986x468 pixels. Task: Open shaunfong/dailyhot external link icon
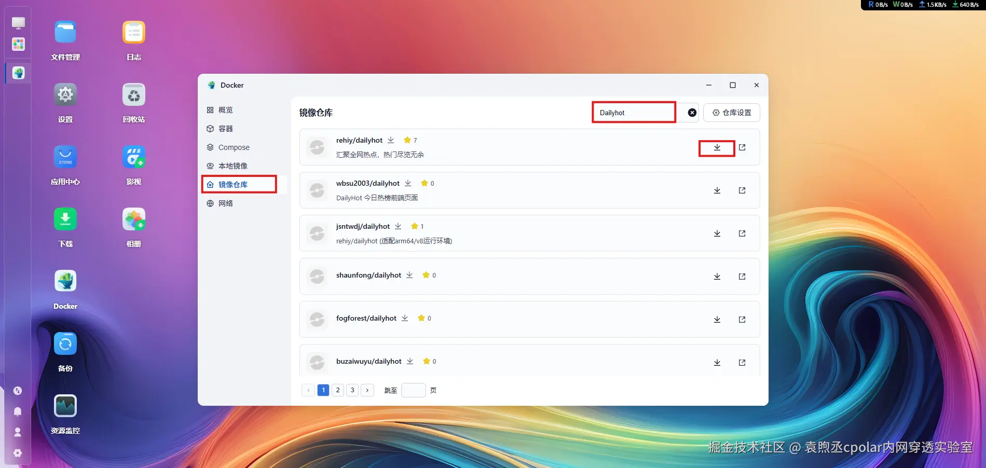[x=742, y=277]
